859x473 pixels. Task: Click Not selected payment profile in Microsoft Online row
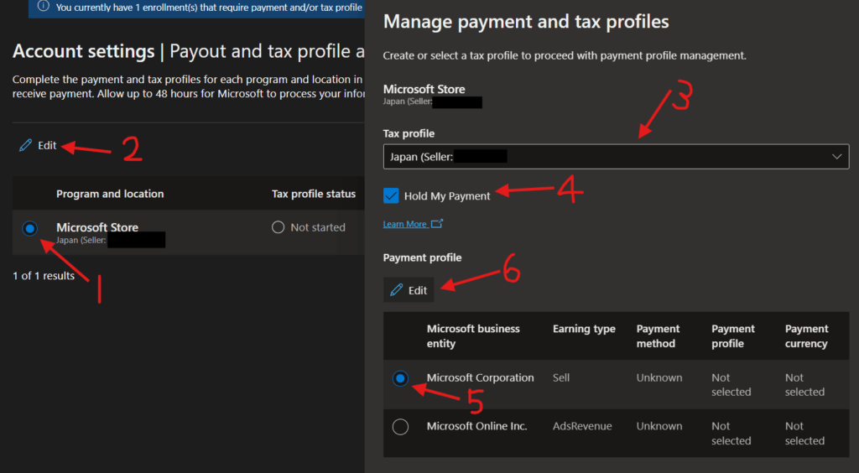(x=731, y=433)
